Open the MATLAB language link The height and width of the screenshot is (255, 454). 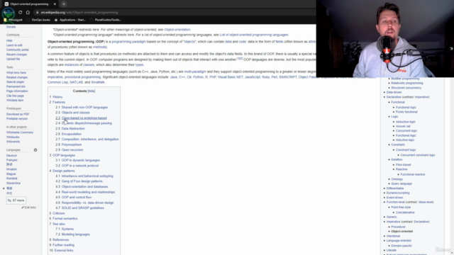tap(76, 82)
